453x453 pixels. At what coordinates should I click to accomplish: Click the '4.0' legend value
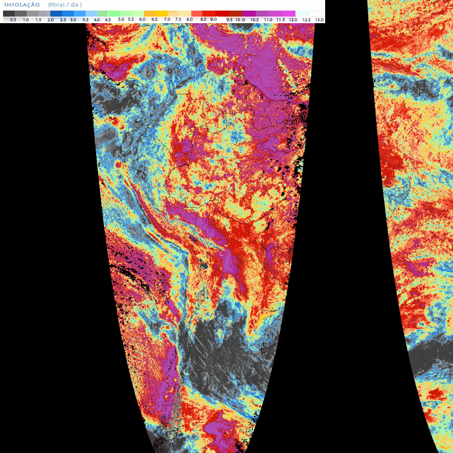[97, 20]
